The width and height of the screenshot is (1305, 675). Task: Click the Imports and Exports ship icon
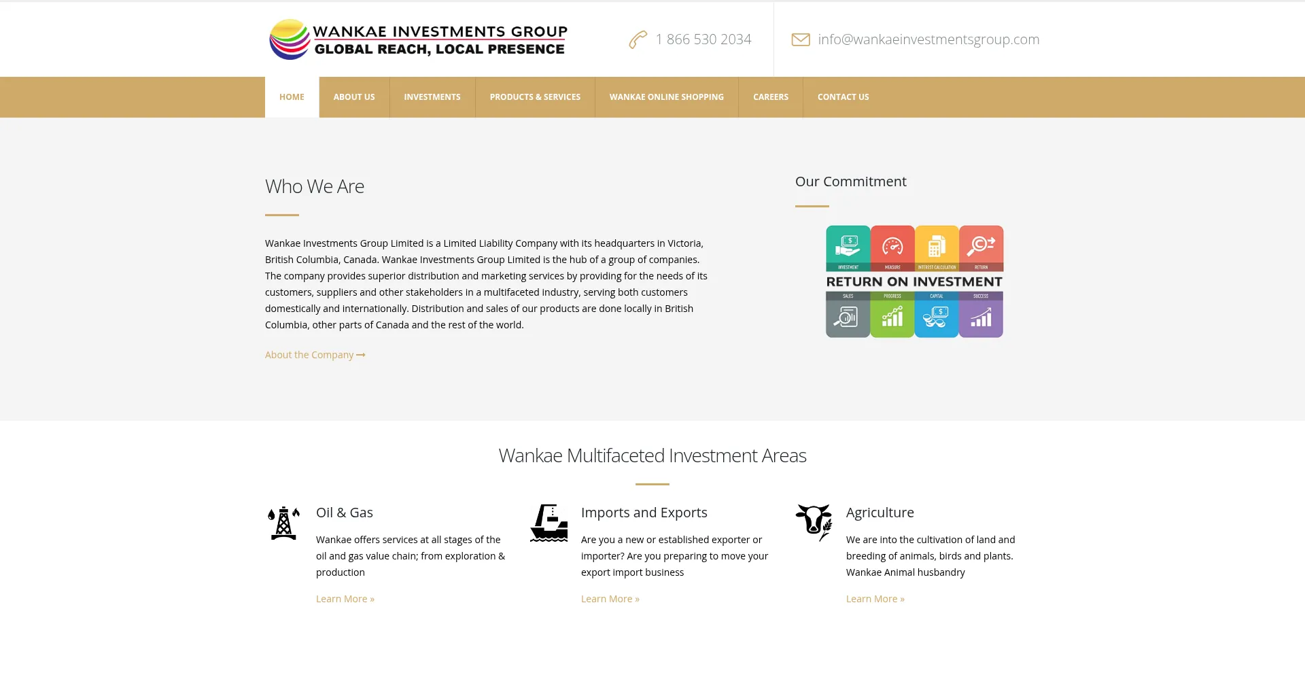tap(549, 523)
